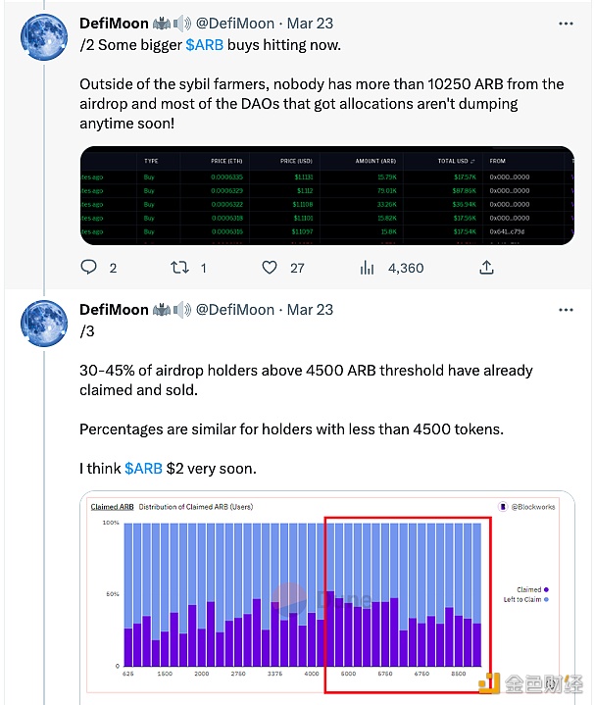Open the more options menu on the /2 tweet
This screenshot has height=705, width=594.
(x=566, y=22)
